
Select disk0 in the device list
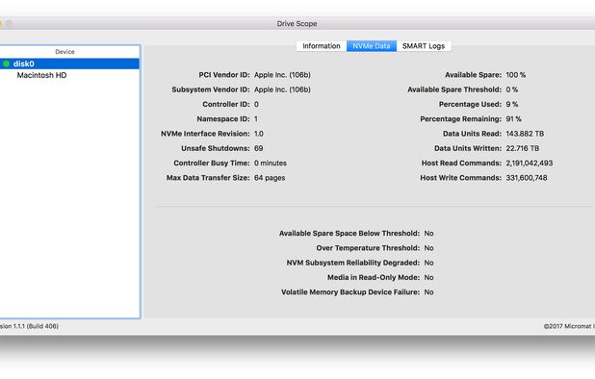(70, 63)
